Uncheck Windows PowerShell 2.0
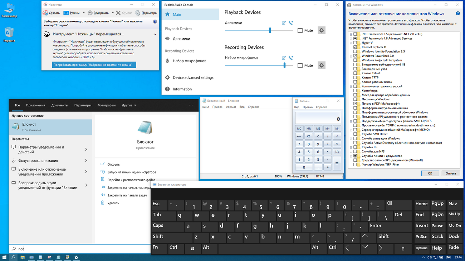Viewport: 465px width, 261px height. point(355,56)
